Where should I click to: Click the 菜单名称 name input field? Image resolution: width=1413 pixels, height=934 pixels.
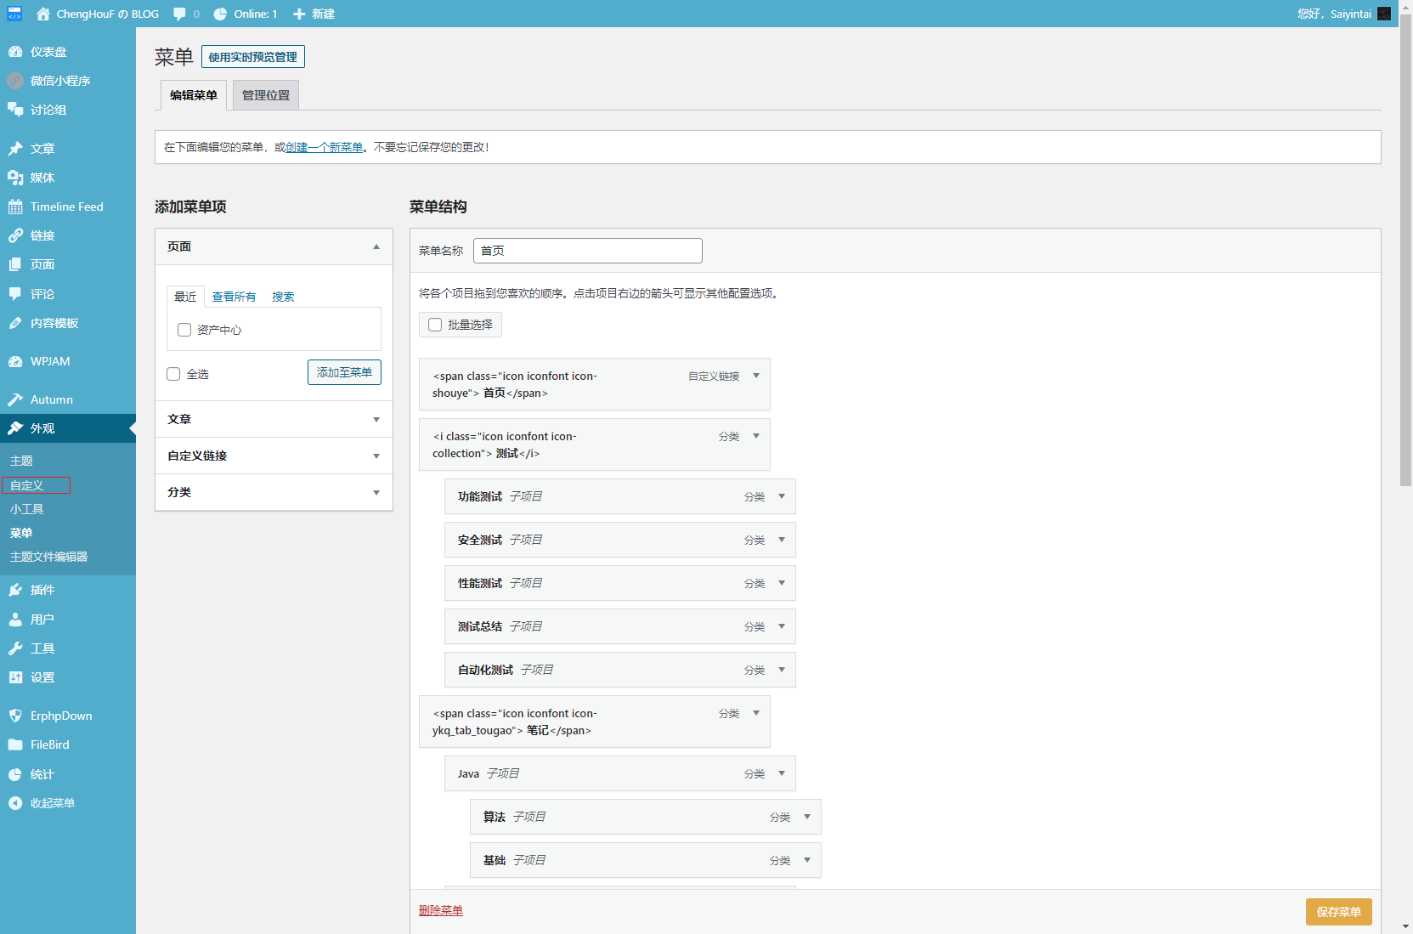[587, 251]
